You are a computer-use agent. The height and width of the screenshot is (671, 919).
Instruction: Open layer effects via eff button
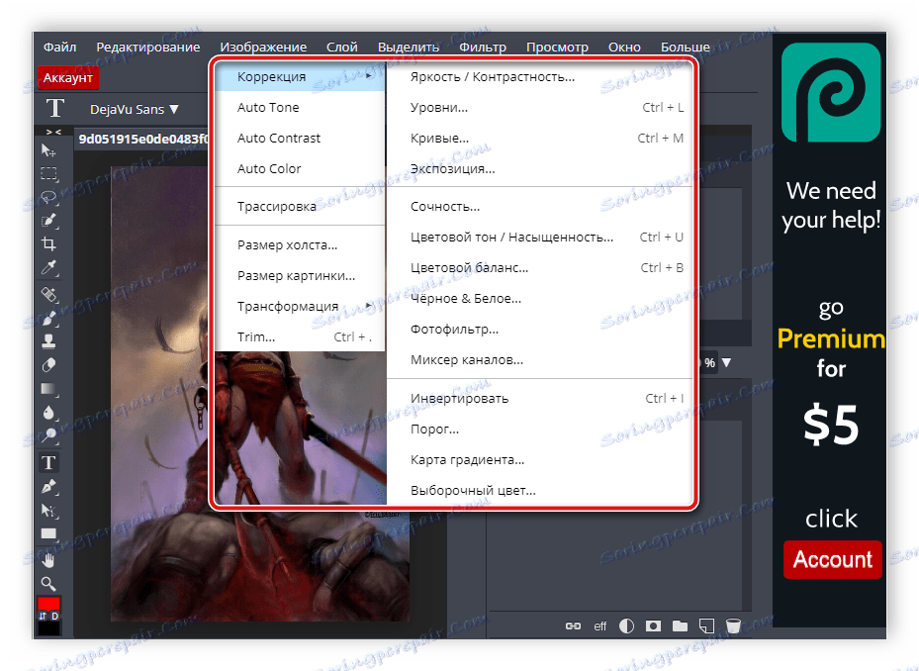click(x=599, y=626)
